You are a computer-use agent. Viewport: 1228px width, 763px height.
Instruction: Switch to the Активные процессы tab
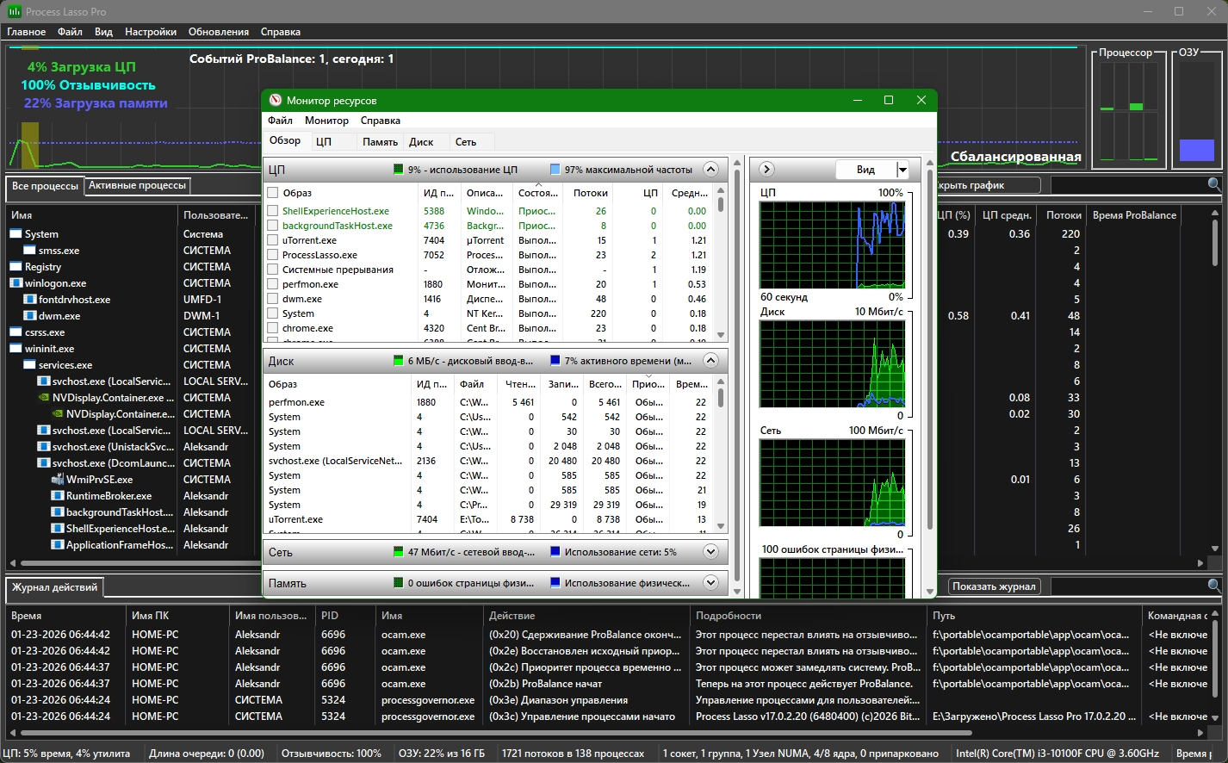137,185
